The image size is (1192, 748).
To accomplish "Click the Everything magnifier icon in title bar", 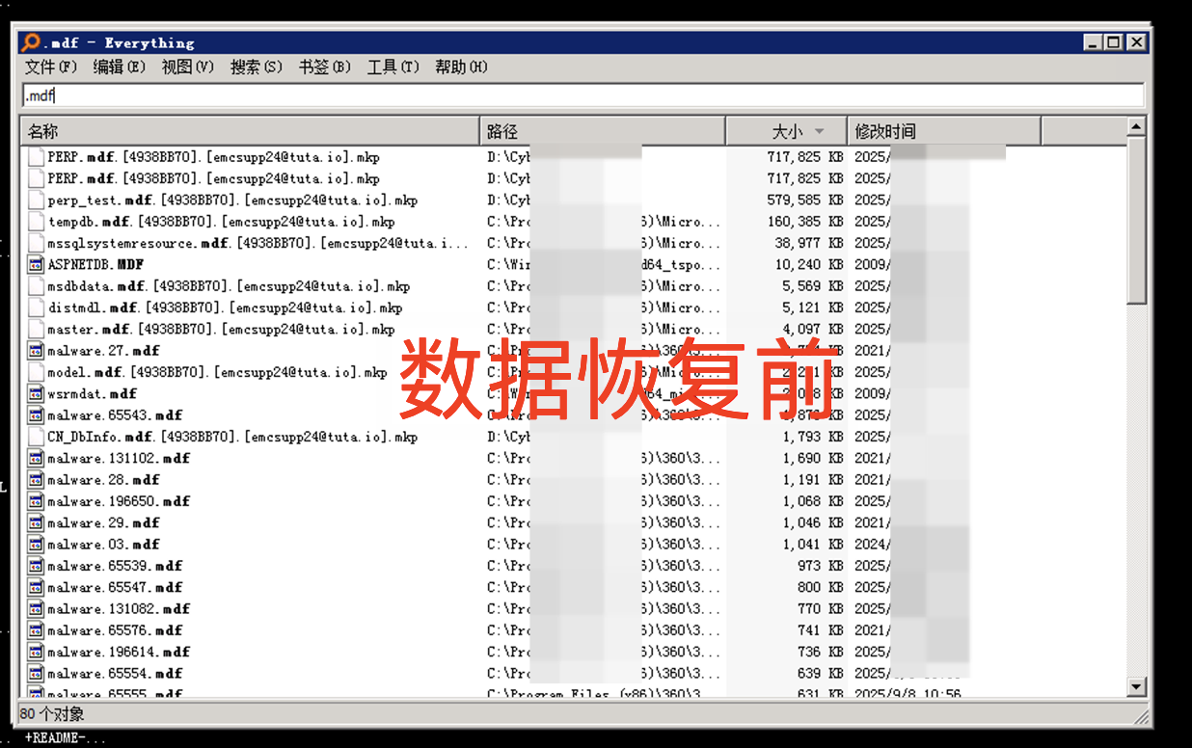I will (31, 42).
